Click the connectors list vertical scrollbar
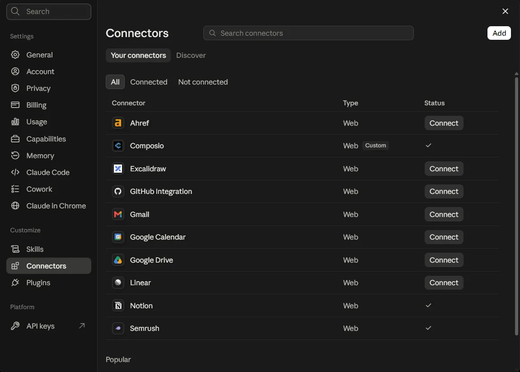The height and width of the screenshot is (372, 520). (x=516, y=206)
